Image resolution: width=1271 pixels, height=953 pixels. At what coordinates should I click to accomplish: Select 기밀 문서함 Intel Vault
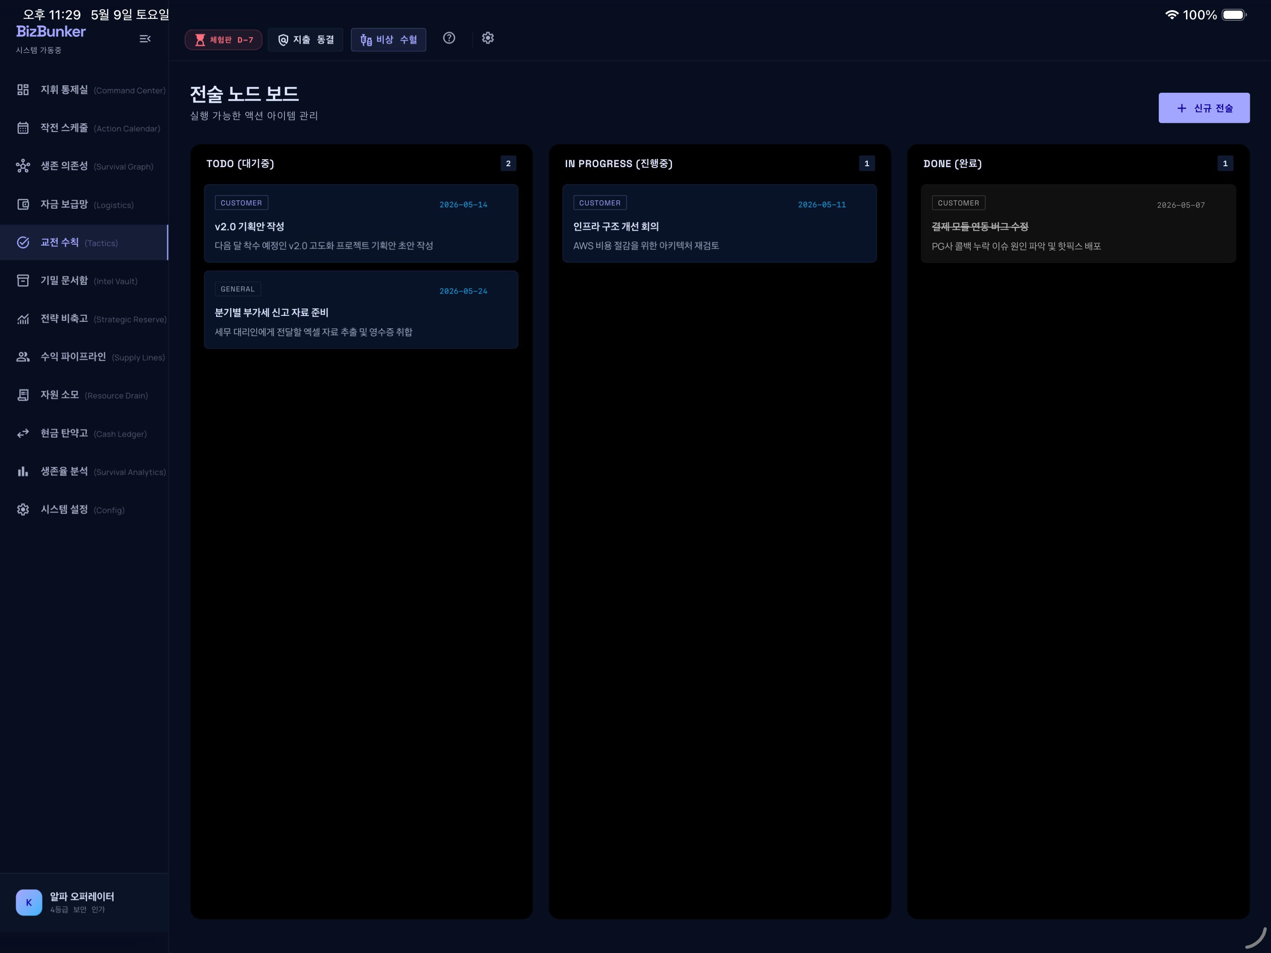point(84,280)
